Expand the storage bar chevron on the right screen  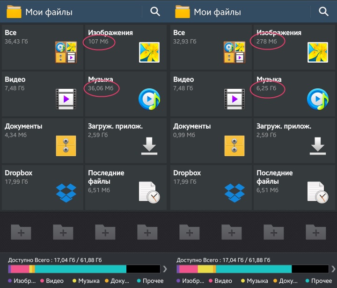pos(333,268)
